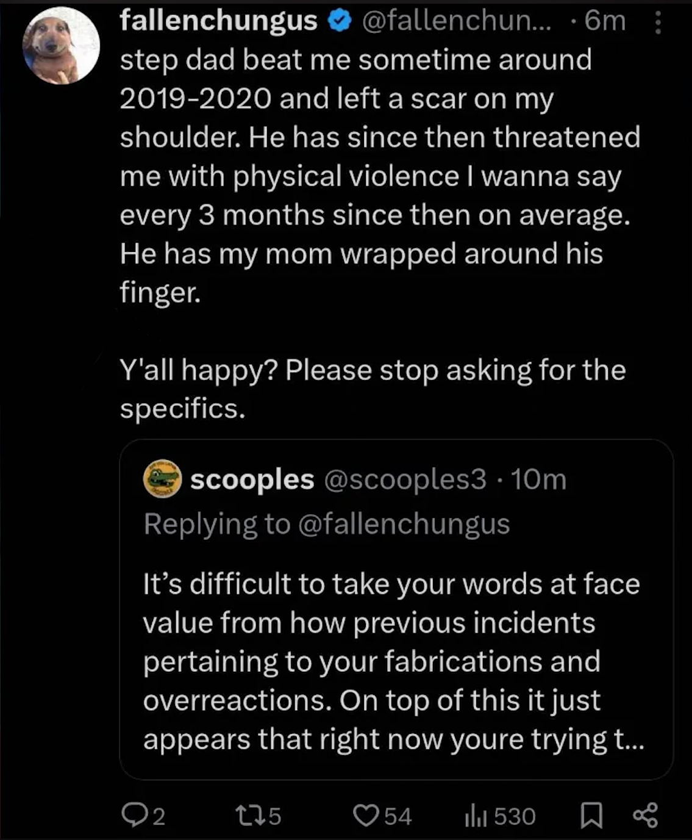Visit the @fallenchun... handle link

point(457,21)
